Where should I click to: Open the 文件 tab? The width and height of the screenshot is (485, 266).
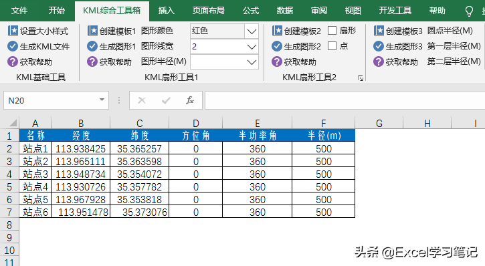click(x=19, y=11)
